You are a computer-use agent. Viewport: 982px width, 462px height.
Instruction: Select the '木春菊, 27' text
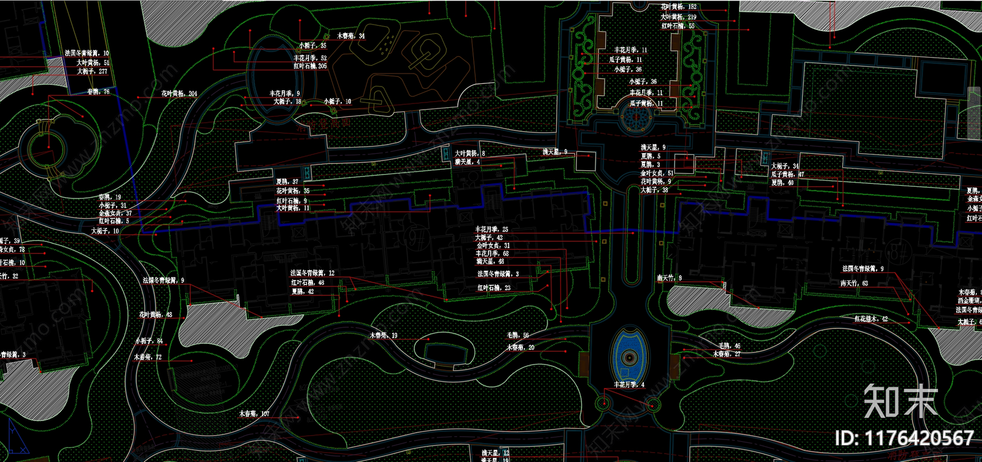727,354
